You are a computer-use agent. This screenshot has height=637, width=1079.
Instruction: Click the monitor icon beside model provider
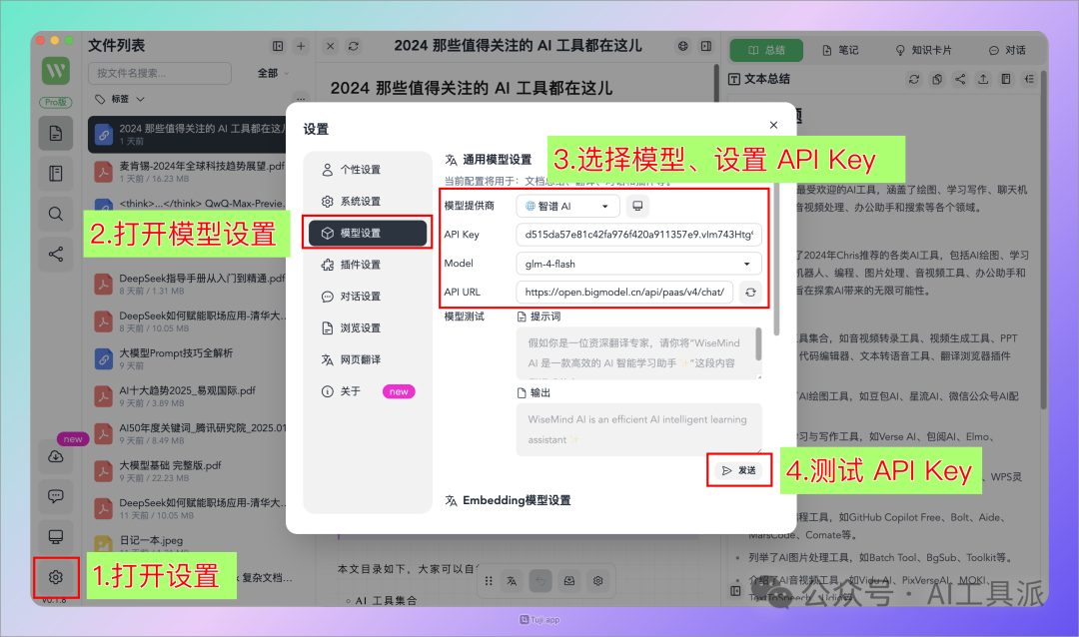click(637, 206)
